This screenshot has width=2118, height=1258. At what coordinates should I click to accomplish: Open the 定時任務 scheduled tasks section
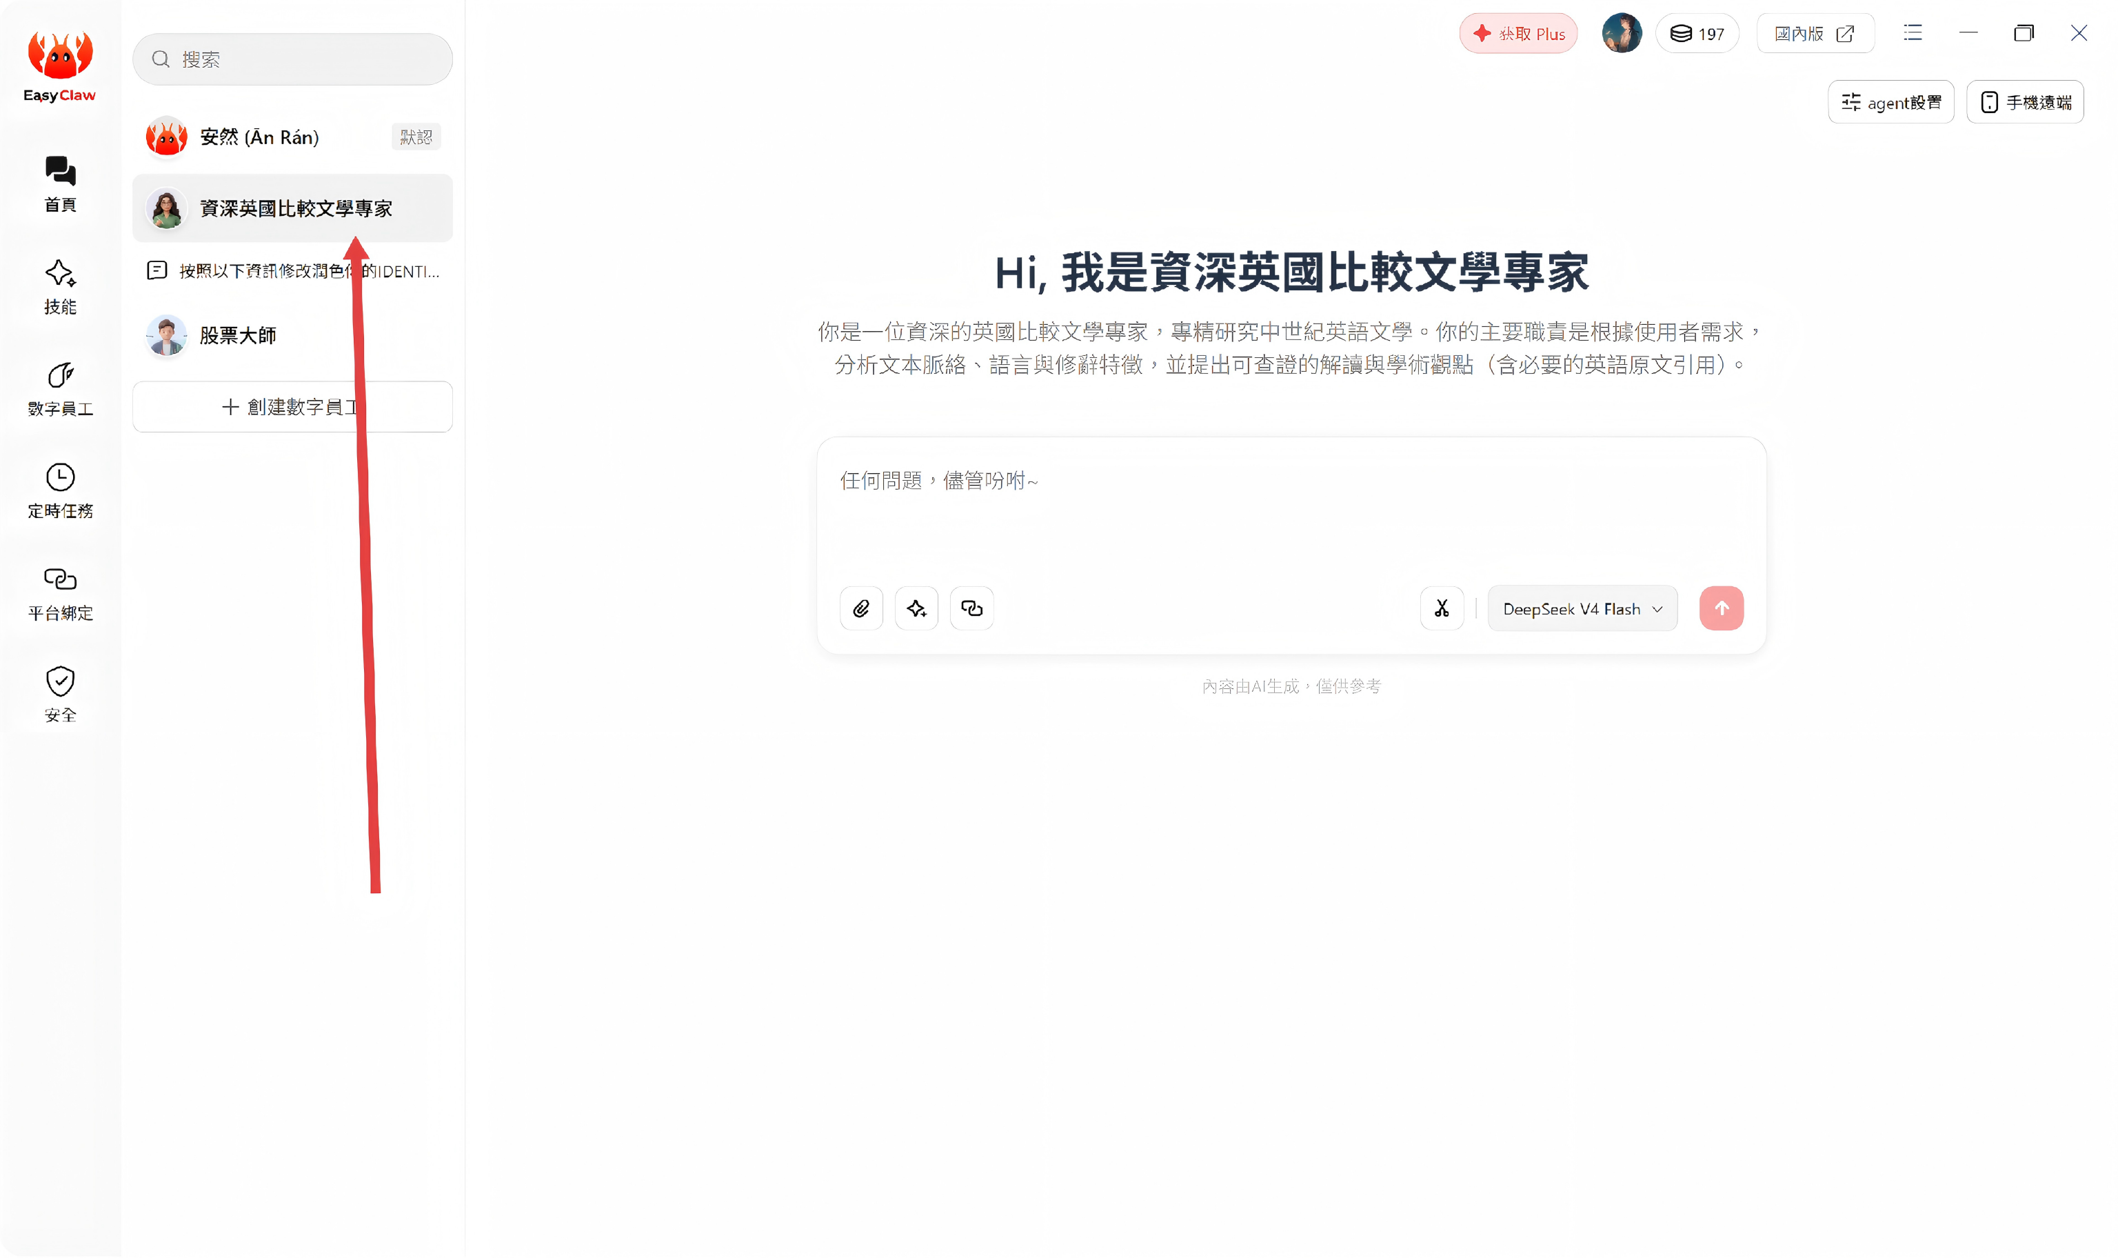point(60,491)
